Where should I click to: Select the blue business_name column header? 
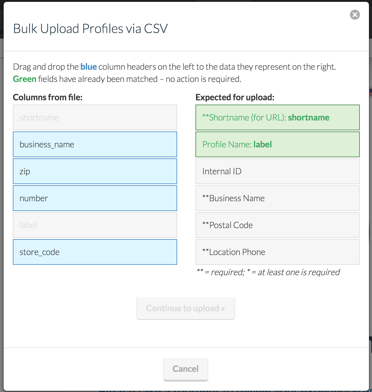pyautogui.click(x=95, y=144)
